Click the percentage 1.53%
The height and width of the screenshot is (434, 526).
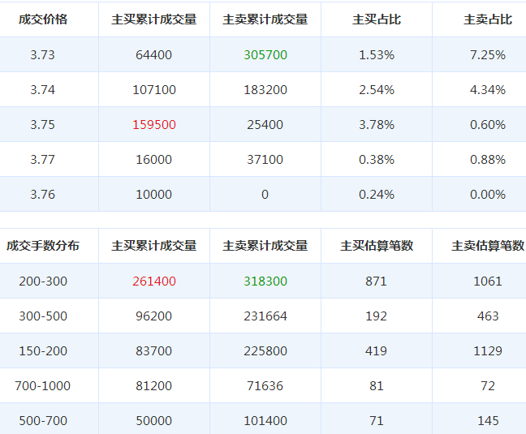click(377, 54)
